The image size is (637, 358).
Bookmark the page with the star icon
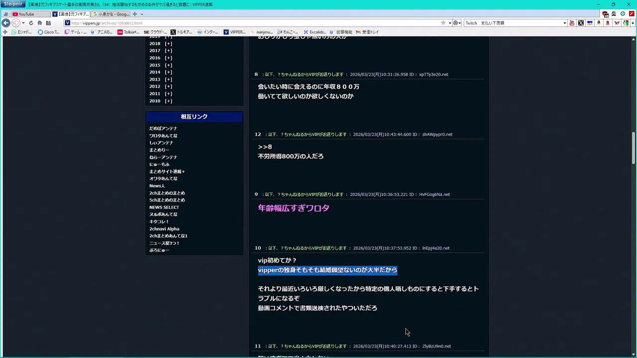[x=443, y=23]
